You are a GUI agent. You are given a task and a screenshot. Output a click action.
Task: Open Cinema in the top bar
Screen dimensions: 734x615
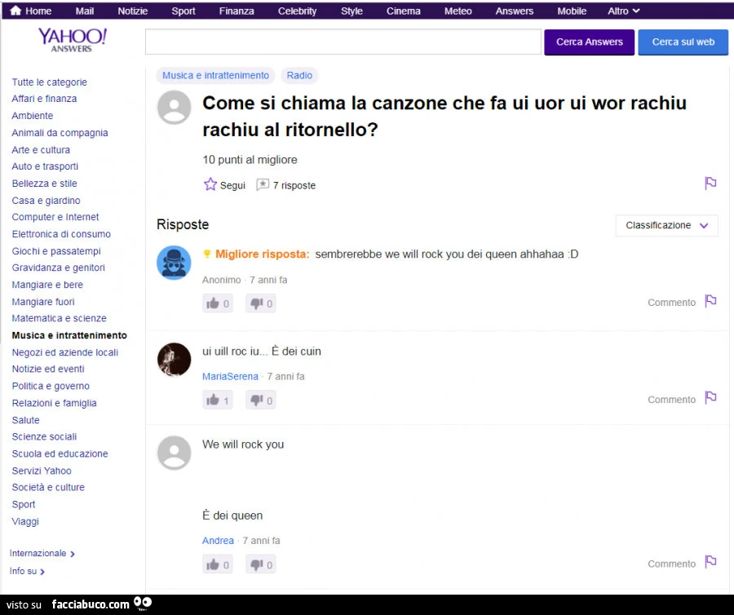coord(403,11)
